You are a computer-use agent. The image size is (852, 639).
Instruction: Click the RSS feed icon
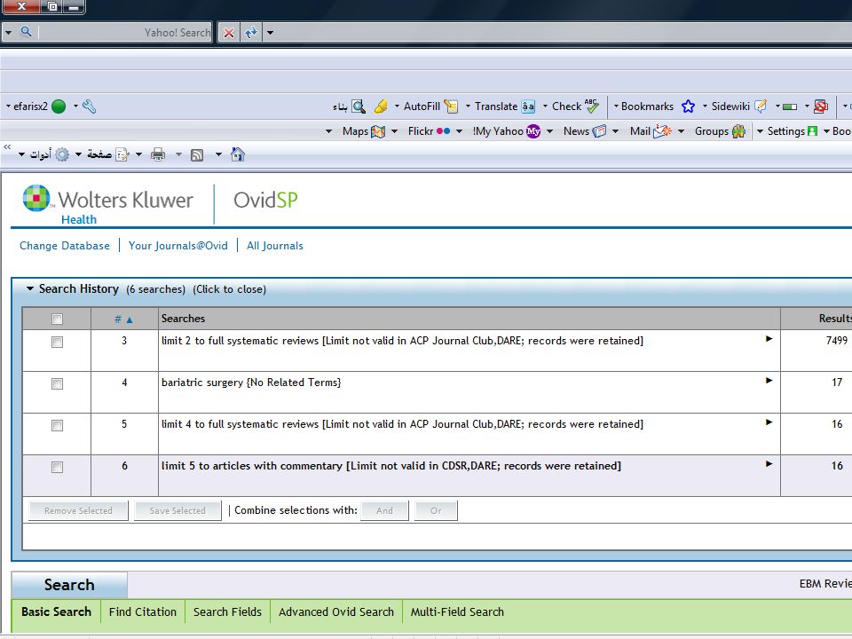pos(197,155)
